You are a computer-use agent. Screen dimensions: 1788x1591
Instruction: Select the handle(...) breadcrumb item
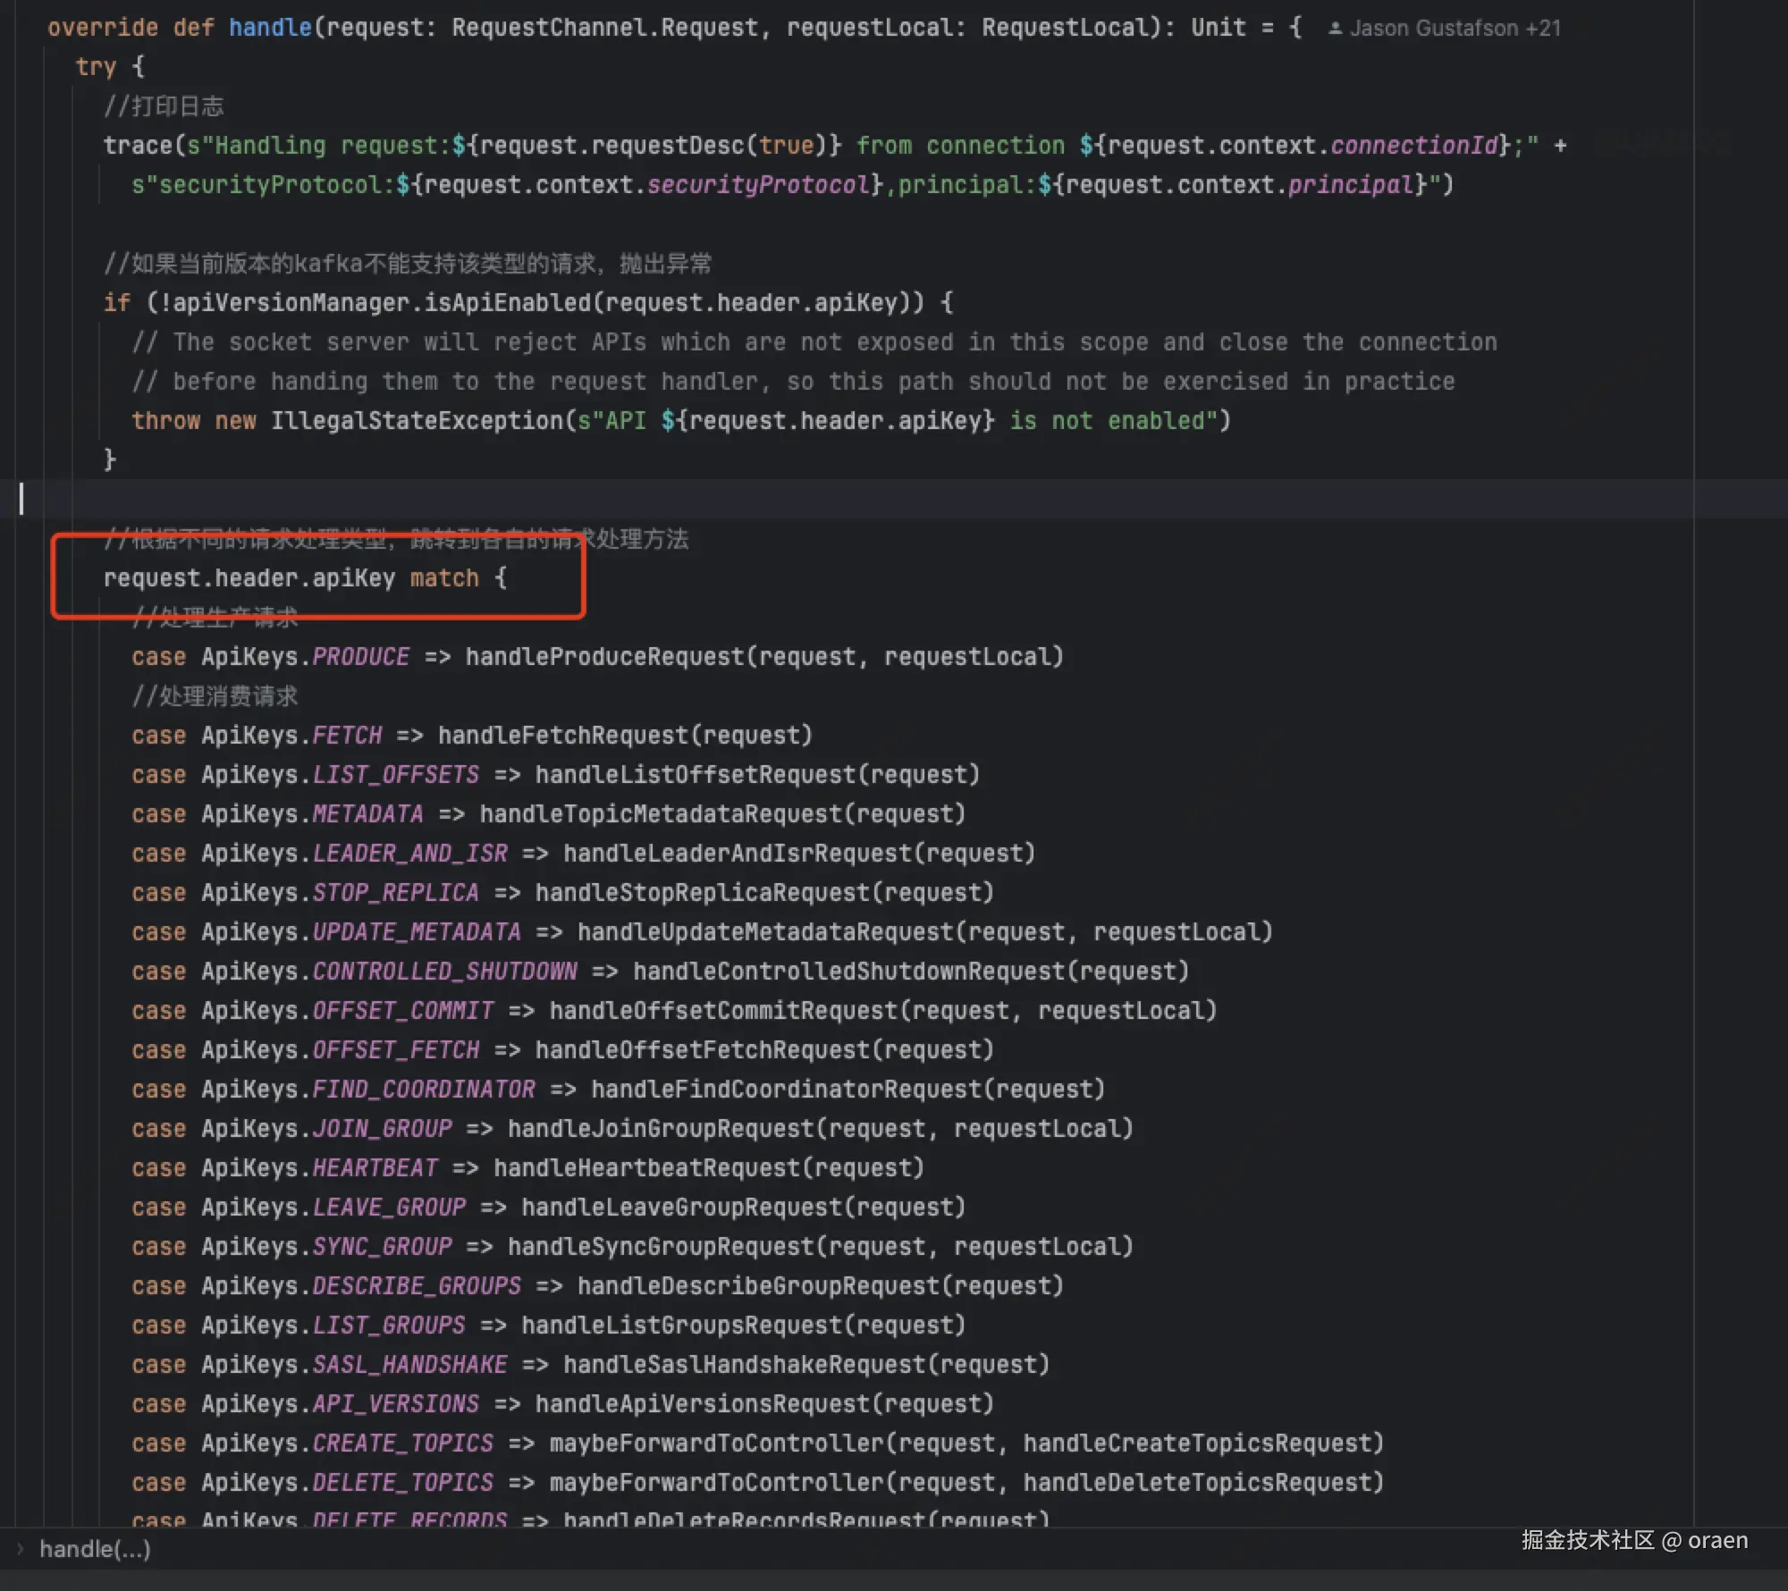tap(95, 1549)
